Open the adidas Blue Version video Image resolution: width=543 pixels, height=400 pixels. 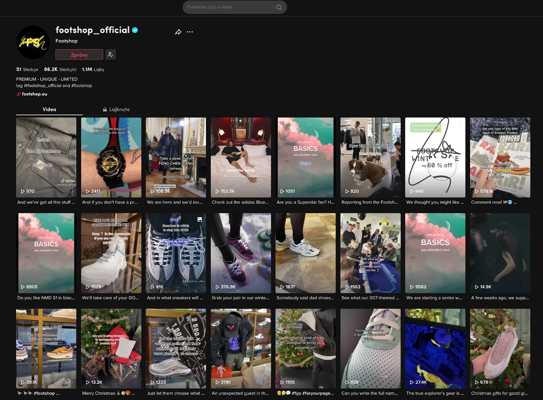[x=241, y=158]
